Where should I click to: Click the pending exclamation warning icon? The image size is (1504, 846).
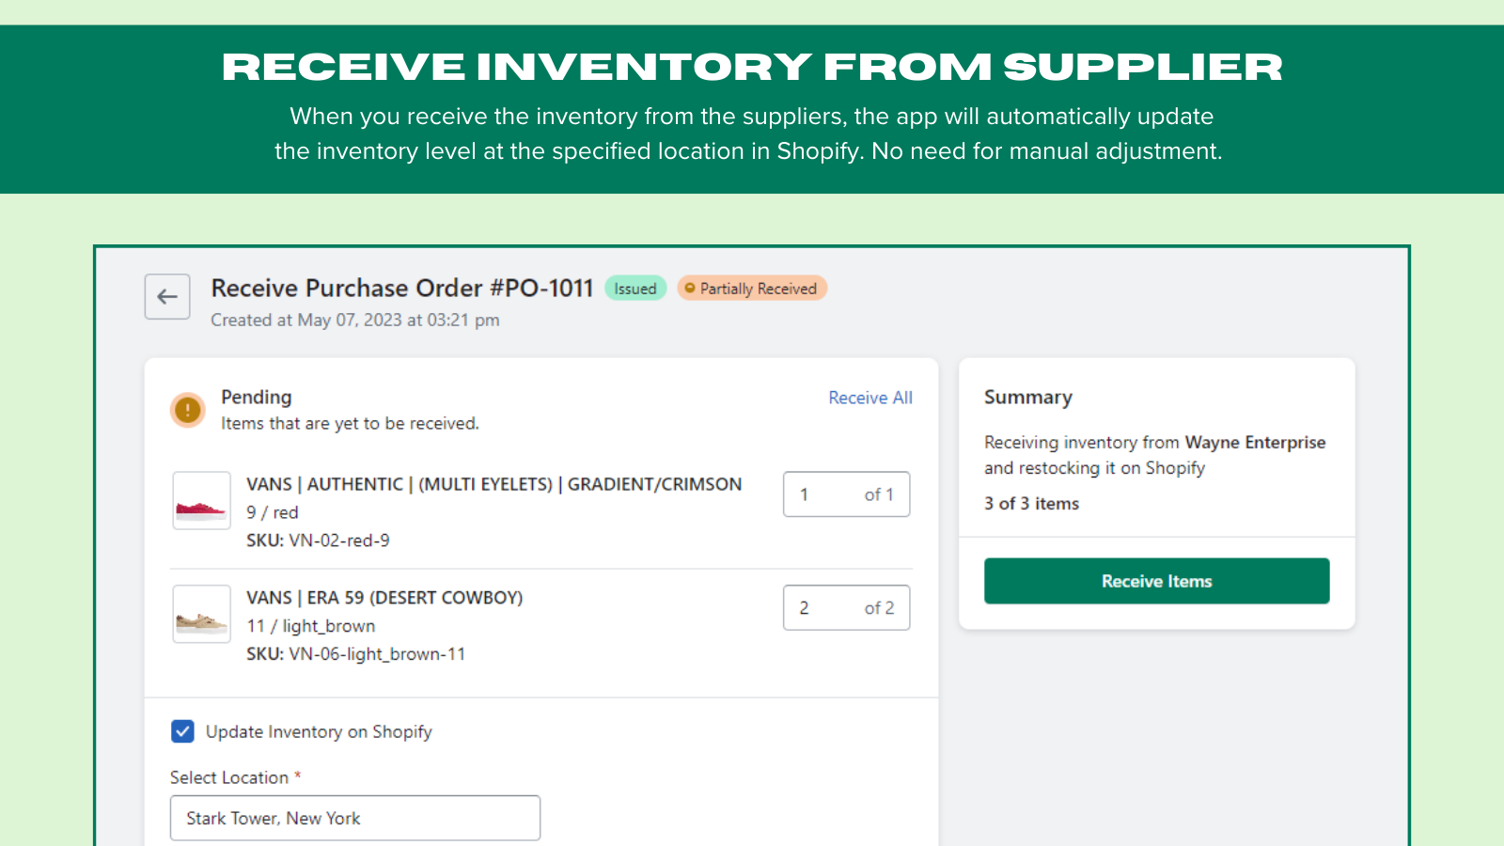click(187, 411)
